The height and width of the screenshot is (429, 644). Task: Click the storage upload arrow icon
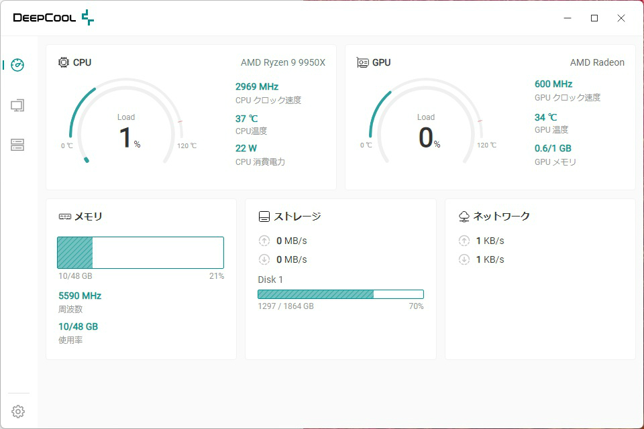click(264, 241)
